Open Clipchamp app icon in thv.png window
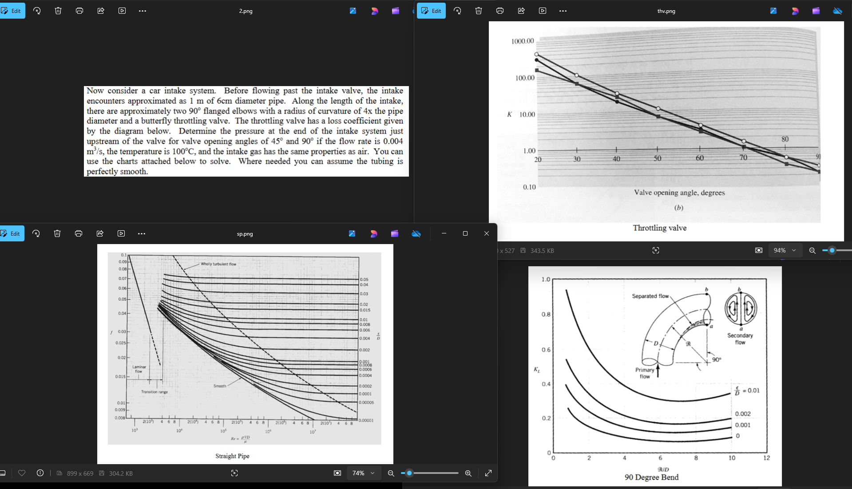The height and width of the screenshot is (489, 852). pos(816,11)
